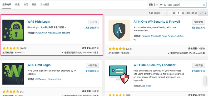Install the WPS Limit Login plugin

[x=92, y=65]
